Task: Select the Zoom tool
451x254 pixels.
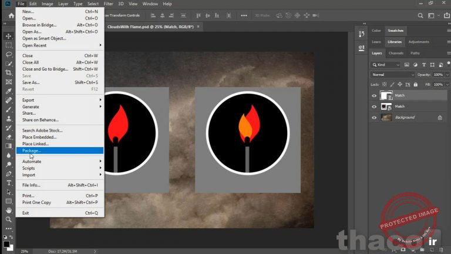Action: [8, 219]
